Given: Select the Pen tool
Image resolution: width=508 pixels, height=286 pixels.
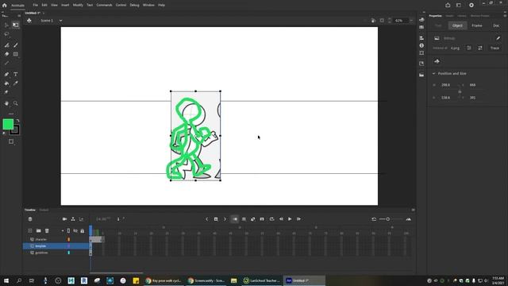Looking at the screenshot, I should tap(6, 74).
